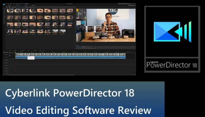Open the Create Disc tab
Image resolution: width=205 pixels, height=117 pixels.
pyautogui.click(x=33, y=5)
